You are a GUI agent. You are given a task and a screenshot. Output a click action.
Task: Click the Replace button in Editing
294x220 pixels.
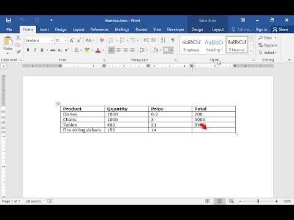tap(268, 45)
